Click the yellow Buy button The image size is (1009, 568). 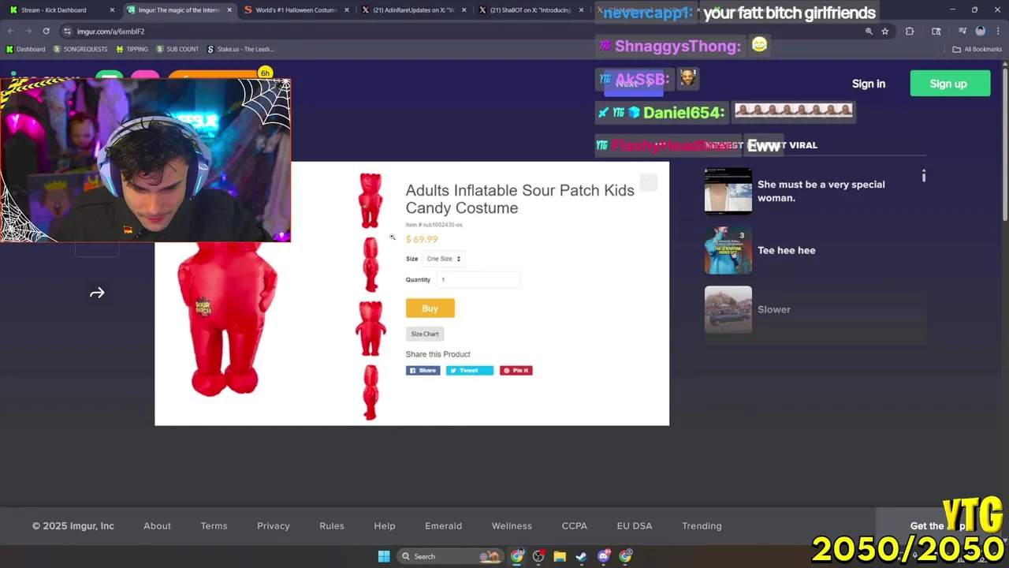pyautogui.click(x=430, y=308)
